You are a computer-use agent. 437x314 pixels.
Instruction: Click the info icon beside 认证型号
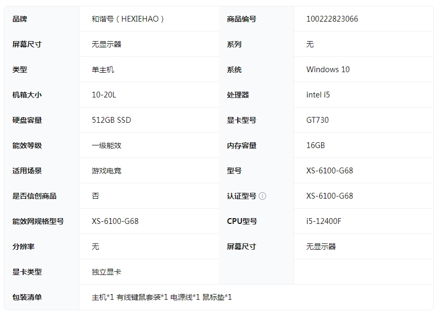click(262, 196)
